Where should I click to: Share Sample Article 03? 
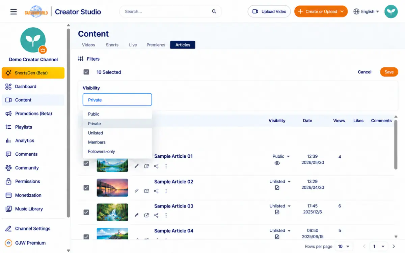[x=156, y=215]
